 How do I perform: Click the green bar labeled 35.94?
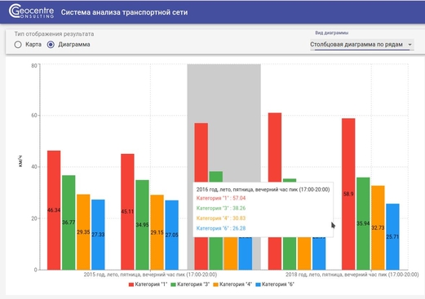[x=363, y=223]
